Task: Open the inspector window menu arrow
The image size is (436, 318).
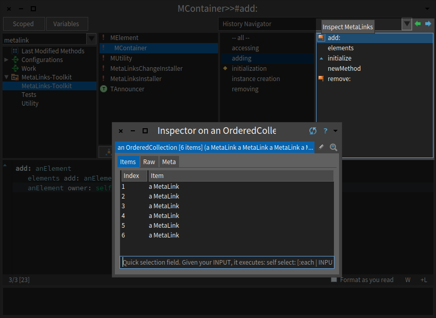Action: click(x=335, y=131)
